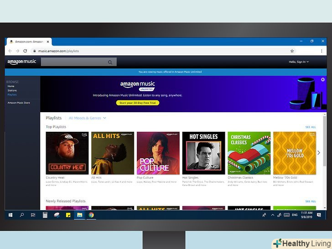This screenshot has height=249, width=332.
Task: Expand the Hello, Sign In dropdown
Action: (299, 62)
